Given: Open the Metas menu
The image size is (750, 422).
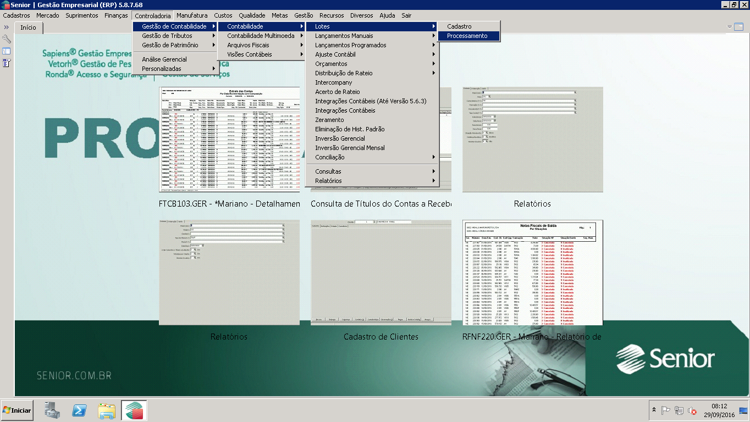Looking at the screenshot, I should click(x=280, y=15).
